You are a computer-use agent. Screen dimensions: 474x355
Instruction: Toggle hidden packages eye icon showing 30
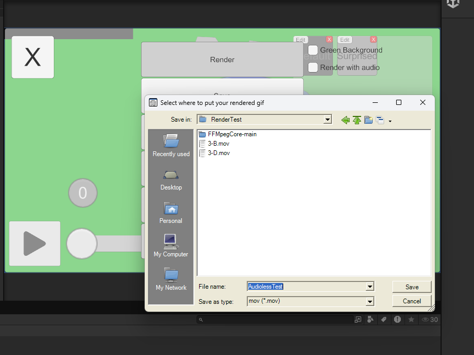(430, 319)
